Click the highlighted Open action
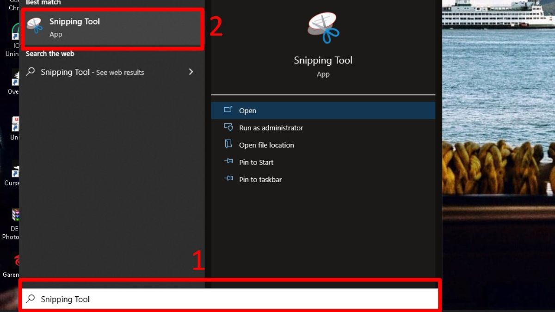The height and width of the screenshot is (312, 555). [x=248, y=110]
